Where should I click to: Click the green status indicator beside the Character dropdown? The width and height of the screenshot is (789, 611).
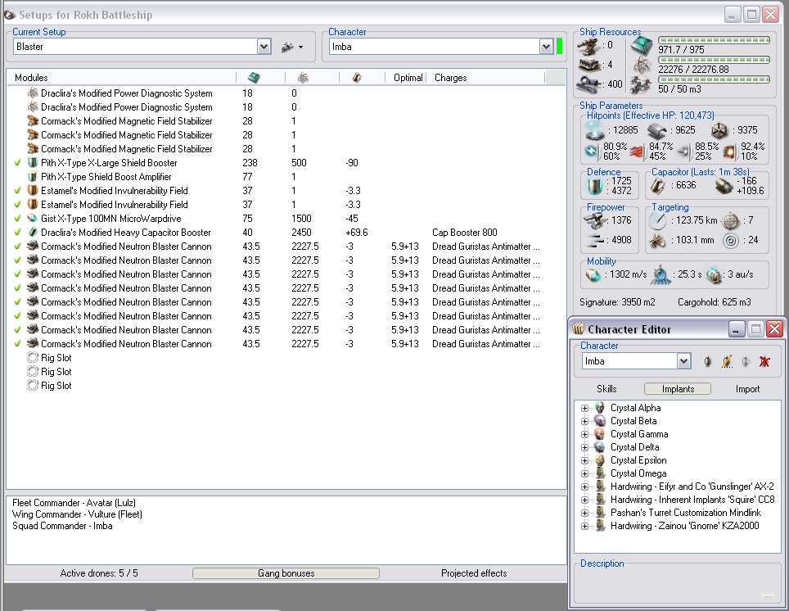[x=559, y=47]
